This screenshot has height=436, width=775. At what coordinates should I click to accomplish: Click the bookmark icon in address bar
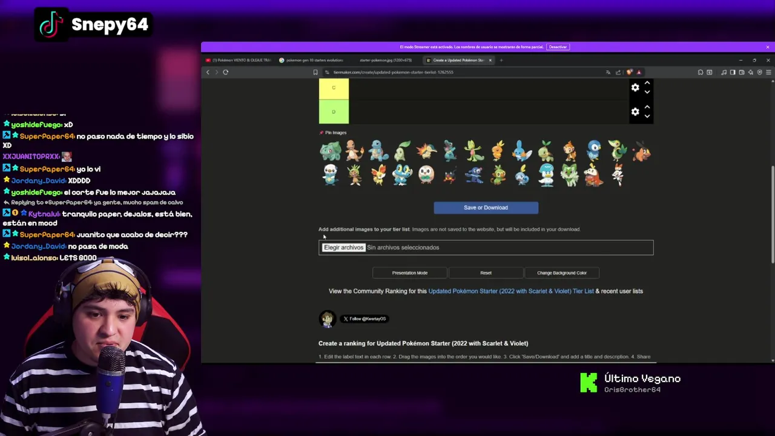tap(315, 72)
